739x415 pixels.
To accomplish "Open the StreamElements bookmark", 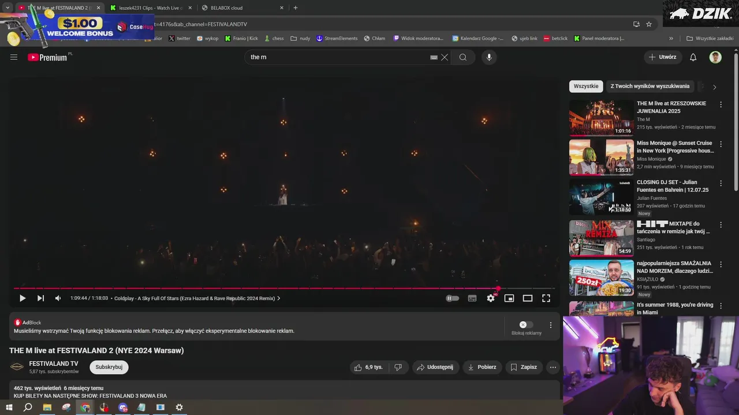I will tap(337, 39).
